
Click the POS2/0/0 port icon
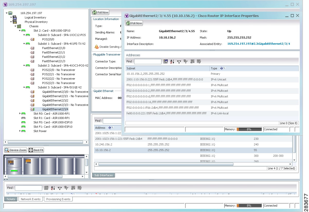(x=32, y=39)
